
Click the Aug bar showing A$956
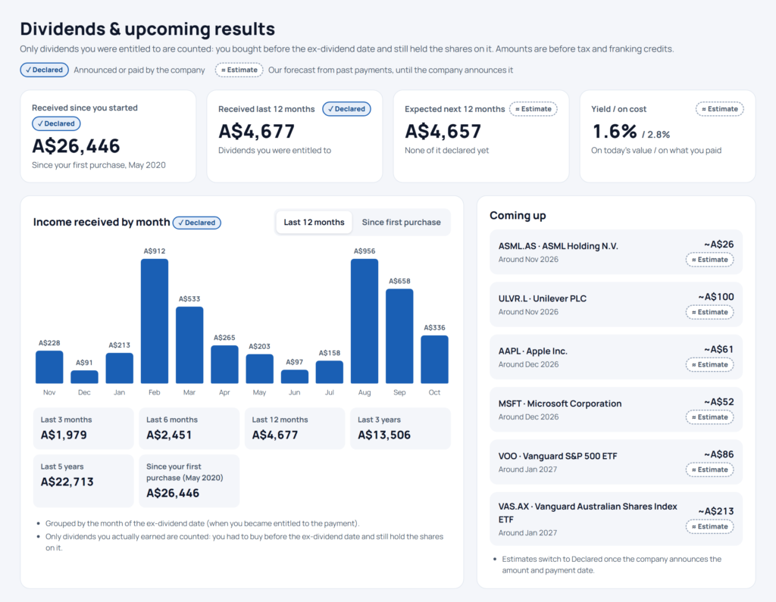365,321
